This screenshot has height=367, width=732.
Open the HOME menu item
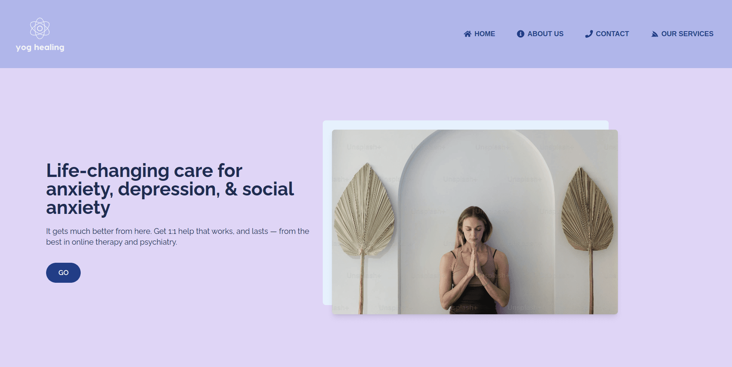point(480,34)
